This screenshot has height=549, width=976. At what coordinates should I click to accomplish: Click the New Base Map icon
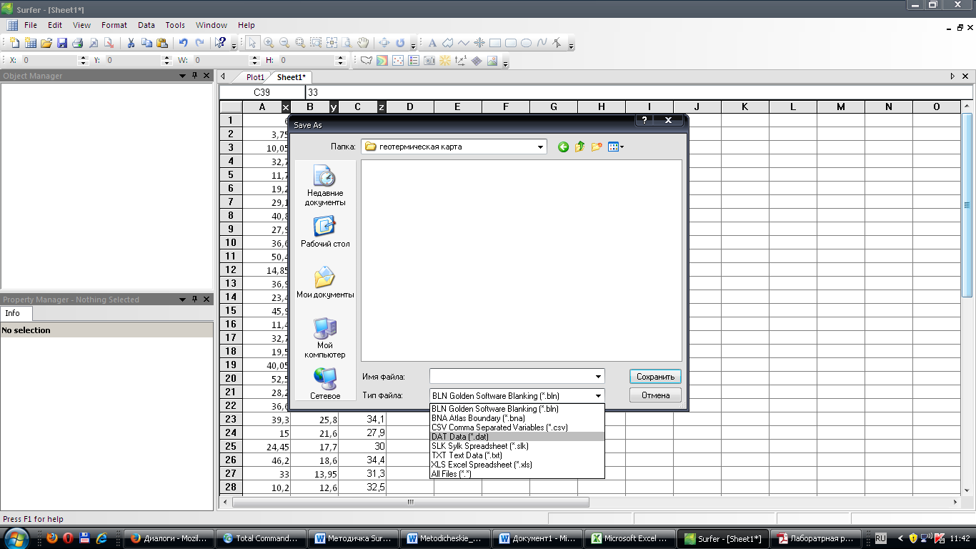pyautogui.click(x=367, y=61)
